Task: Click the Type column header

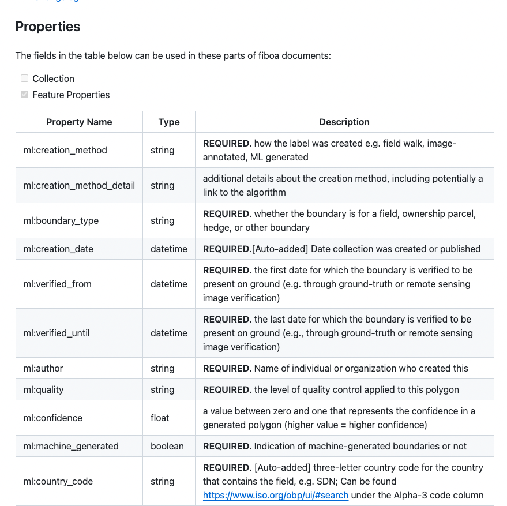Action: [169, 122]
